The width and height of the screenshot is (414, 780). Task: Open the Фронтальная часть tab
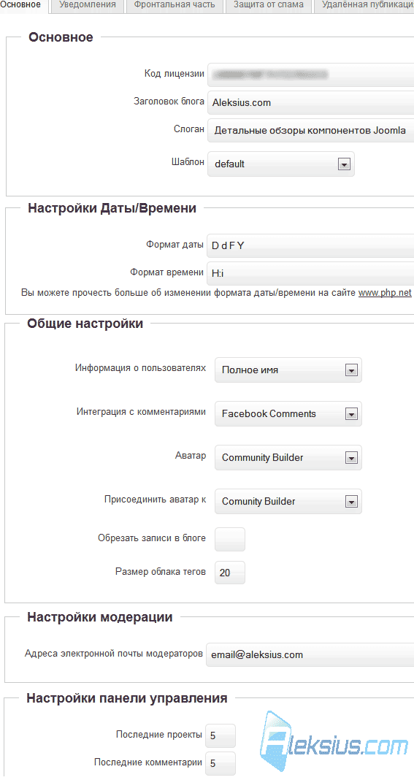click(x=175, y=5)
